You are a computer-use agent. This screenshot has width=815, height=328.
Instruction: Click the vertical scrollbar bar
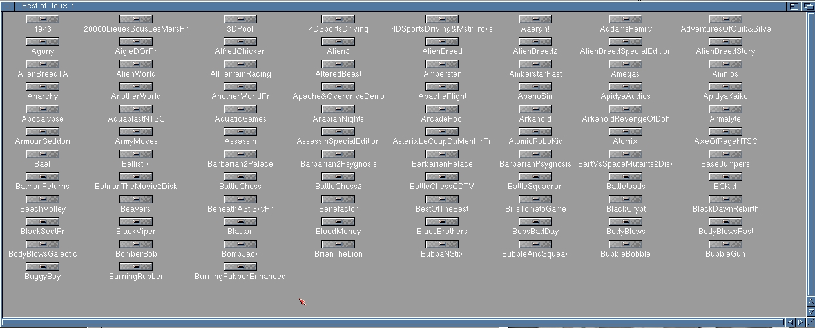[810, 153]
